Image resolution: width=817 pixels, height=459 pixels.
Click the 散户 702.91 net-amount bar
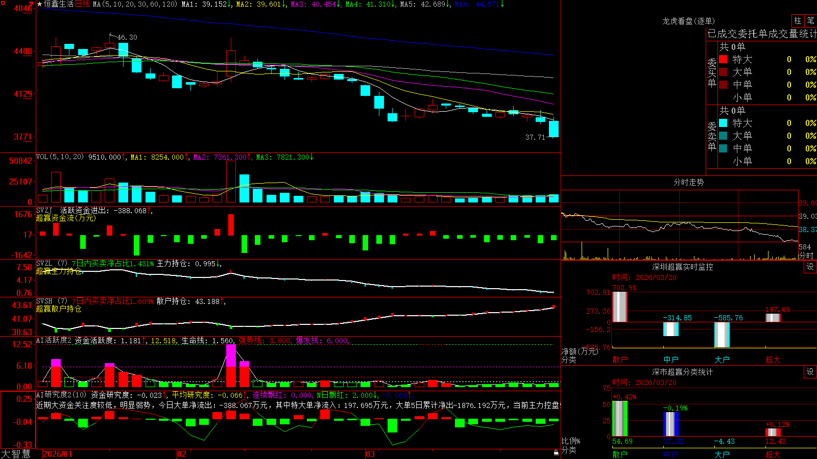(x=619, y=307)
